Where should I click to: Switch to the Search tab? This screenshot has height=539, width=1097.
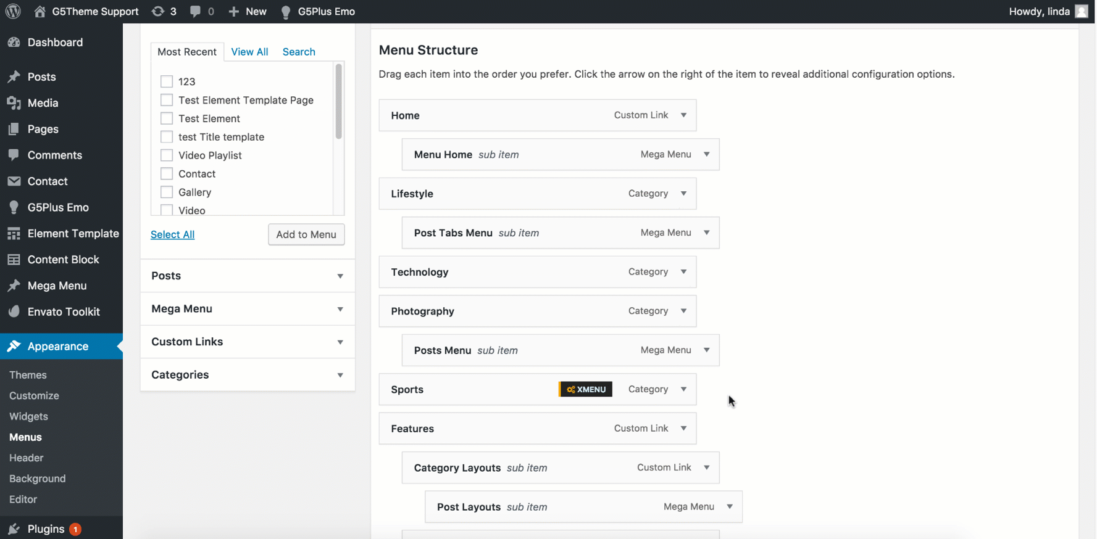tap(299, 52)
